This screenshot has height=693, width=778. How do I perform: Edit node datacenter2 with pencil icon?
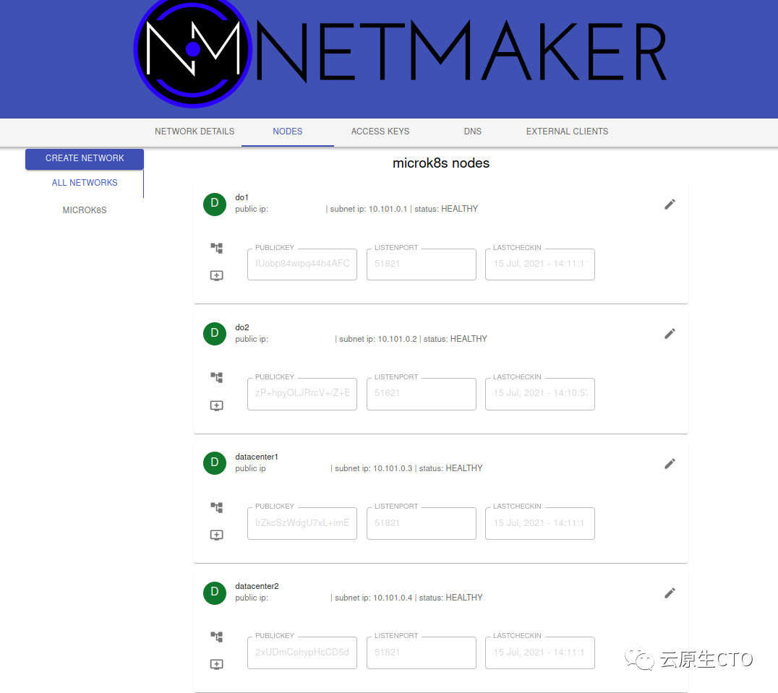(x=670, y=593)
